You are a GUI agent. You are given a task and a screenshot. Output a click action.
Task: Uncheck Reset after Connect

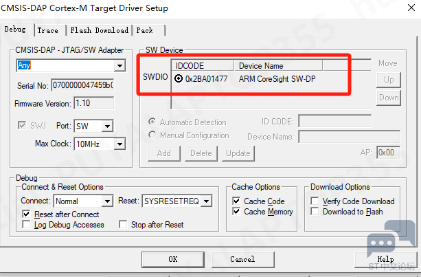tap(26, 214)
